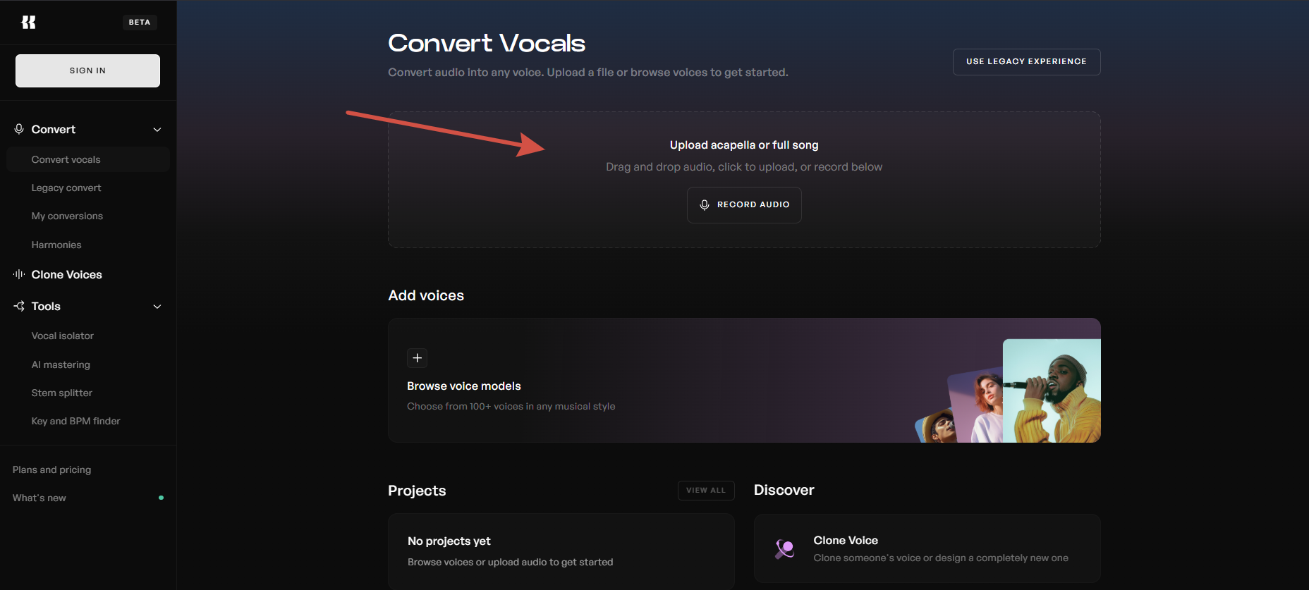The height and width of the screenshot is (590, 1309).
Task: Click the plus icon above Browse voice models
Action: coord(418,358)
